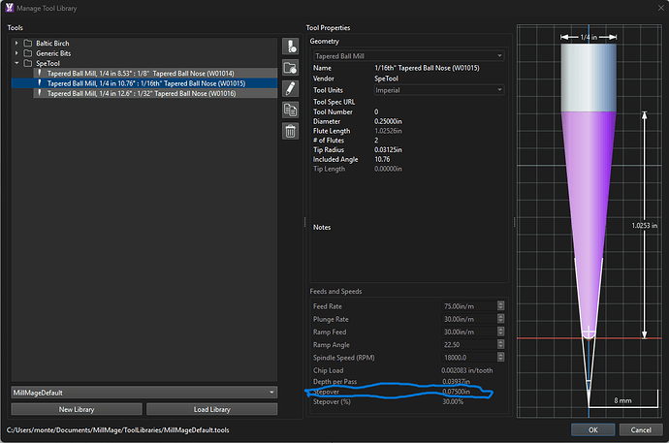Click the Plunge Rate stepper arrows

[501, 319]
